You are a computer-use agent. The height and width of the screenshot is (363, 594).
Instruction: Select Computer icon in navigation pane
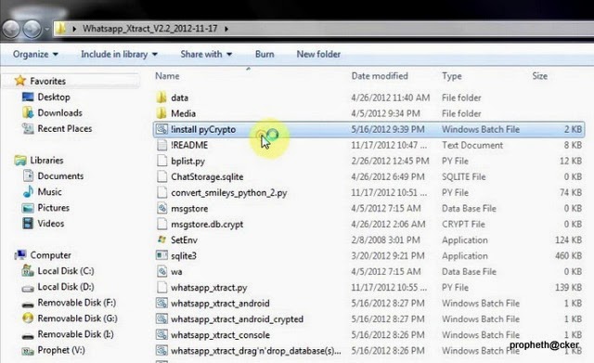click(20, 255)
